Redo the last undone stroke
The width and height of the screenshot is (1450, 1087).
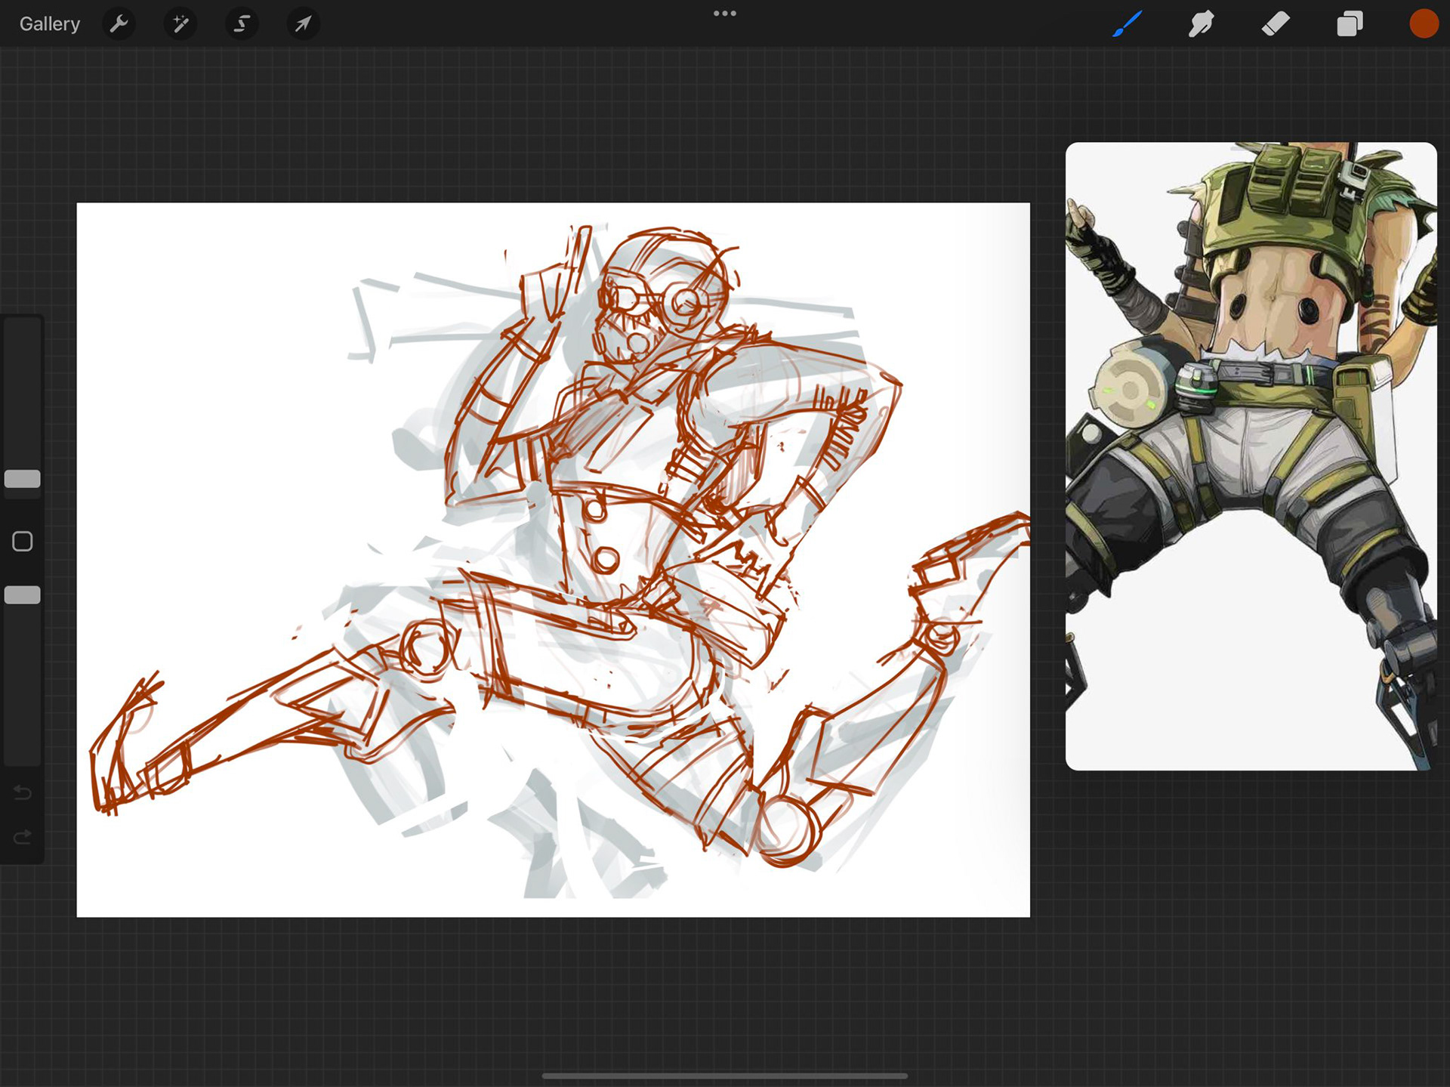point(23,837)
